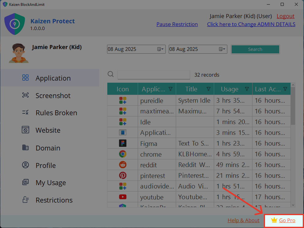Open the start date calendar dropdown

coord(161,49)
